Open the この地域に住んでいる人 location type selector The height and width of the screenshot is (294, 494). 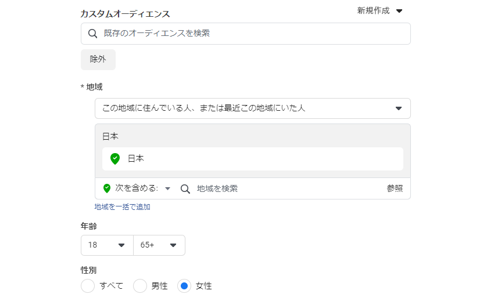click(x=253, y=108)
